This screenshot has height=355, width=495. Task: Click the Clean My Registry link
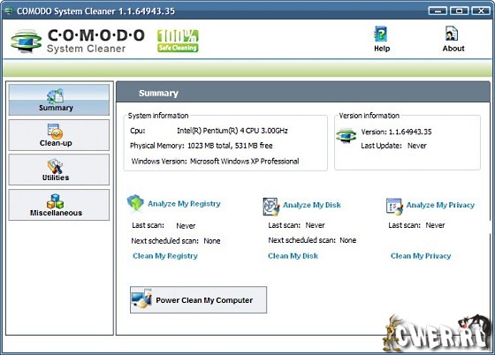165,256
